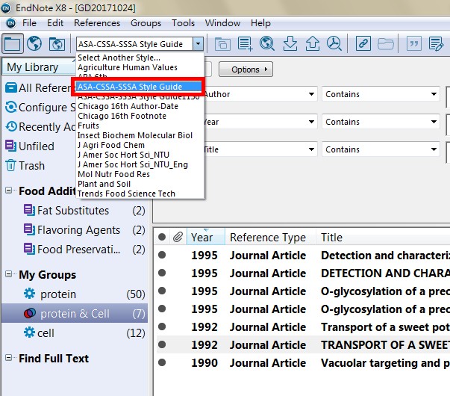Open the Author field dropdown

coord(311,94)
